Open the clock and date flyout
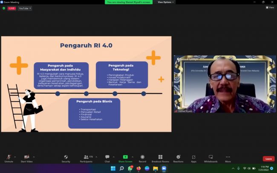Screen dimensions: 277x173 (x=263, y=168)
